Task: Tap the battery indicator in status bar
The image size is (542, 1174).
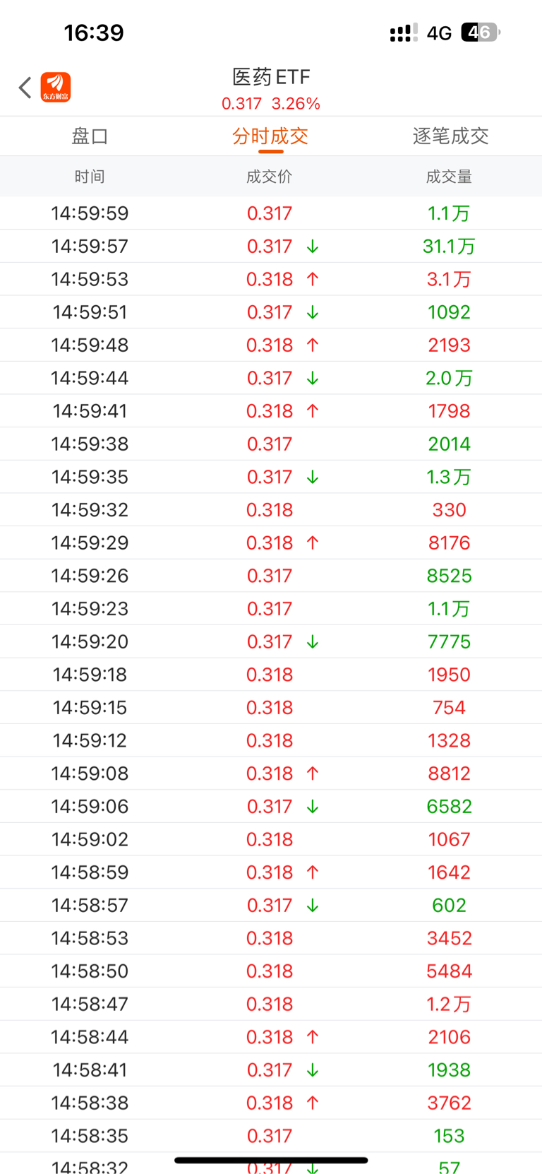Action: 480,32
